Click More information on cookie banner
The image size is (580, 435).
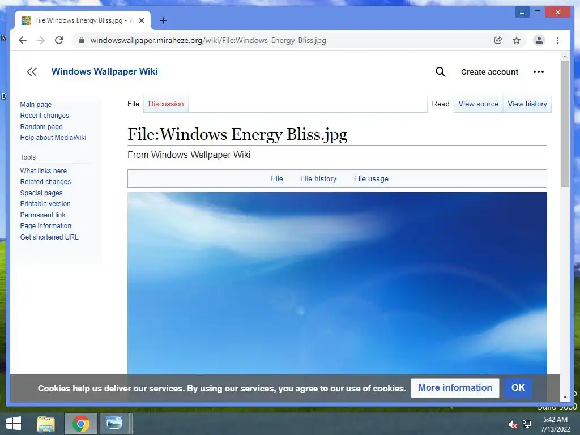[x=455, y=387]
